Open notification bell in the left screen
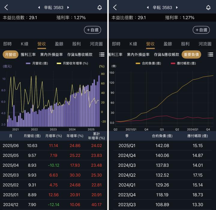 (x=100, y=8)
